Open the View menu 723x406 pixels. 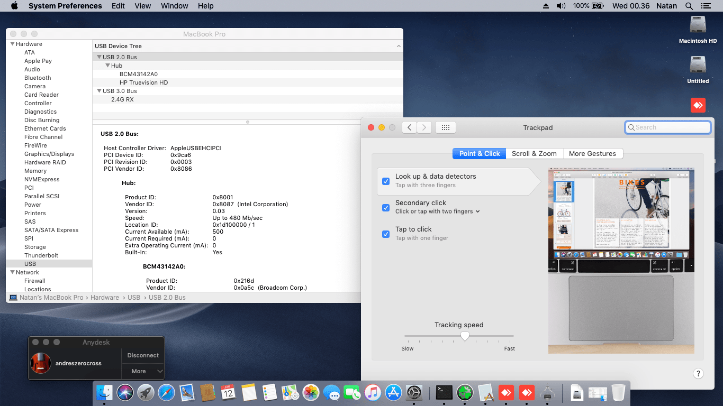(x=143, y=6)
